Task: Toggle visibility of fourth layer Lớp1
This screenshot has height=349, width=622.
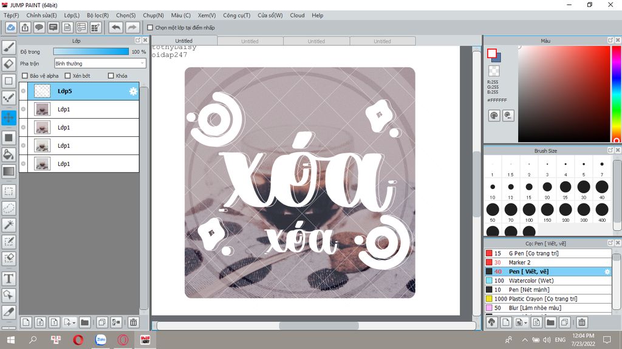Action: point(24,145)
